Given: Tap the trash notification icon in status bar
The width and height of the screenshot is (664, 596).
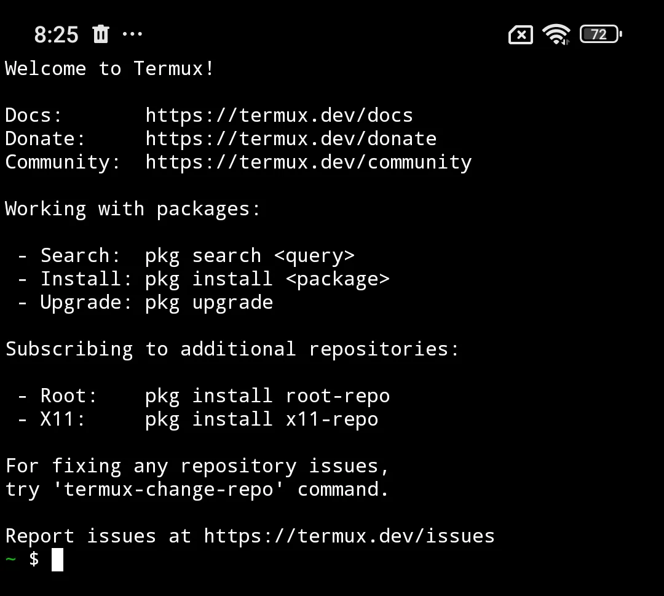Looking at the screenshot, I should [100, 34].
